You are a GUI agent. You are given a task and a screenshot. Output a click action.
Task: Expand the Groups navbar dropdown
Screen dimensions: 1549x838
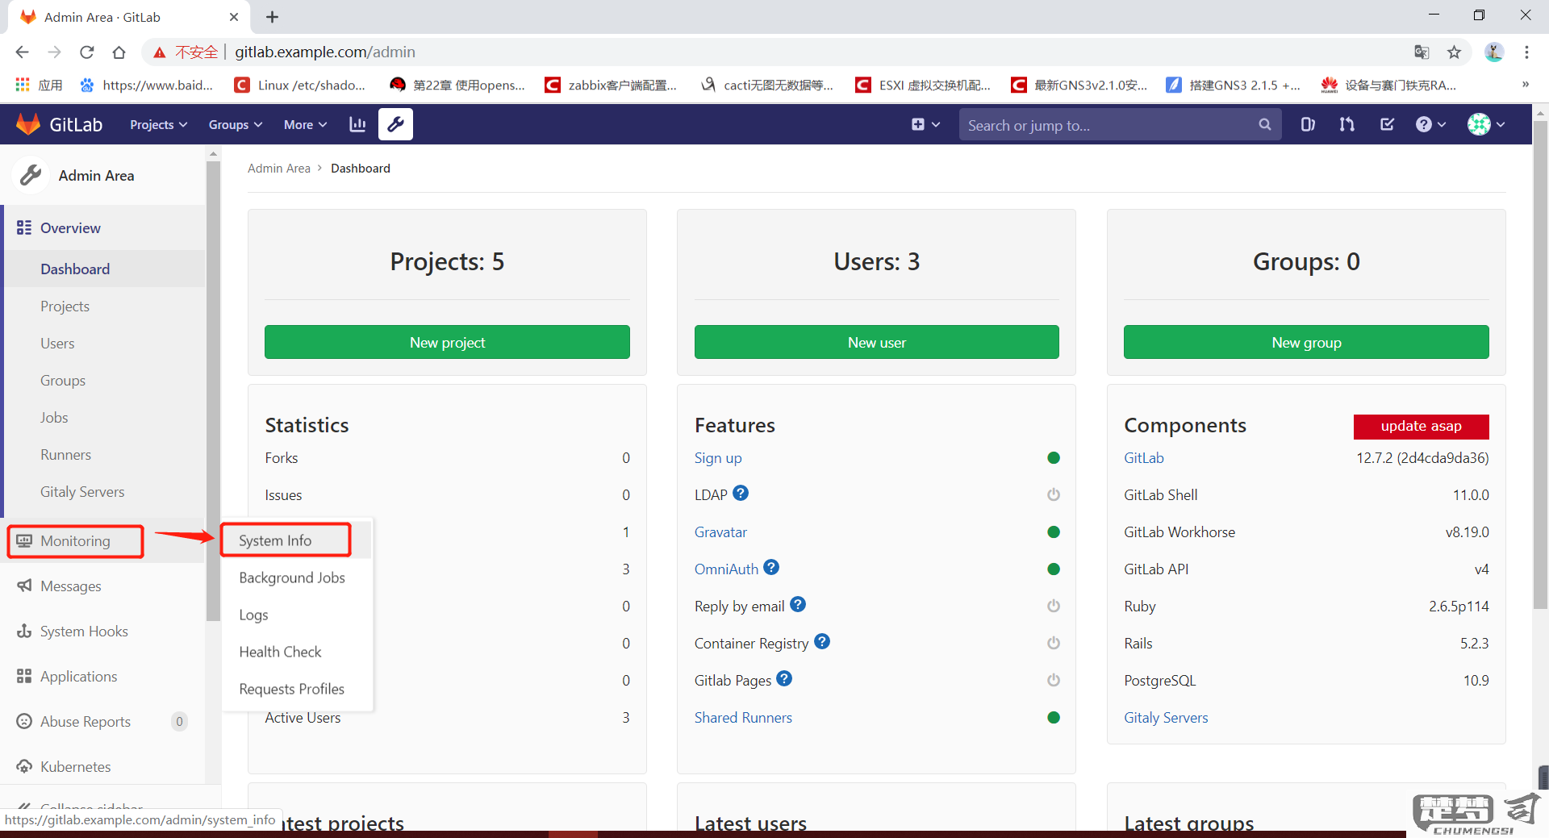click(236, 124)
